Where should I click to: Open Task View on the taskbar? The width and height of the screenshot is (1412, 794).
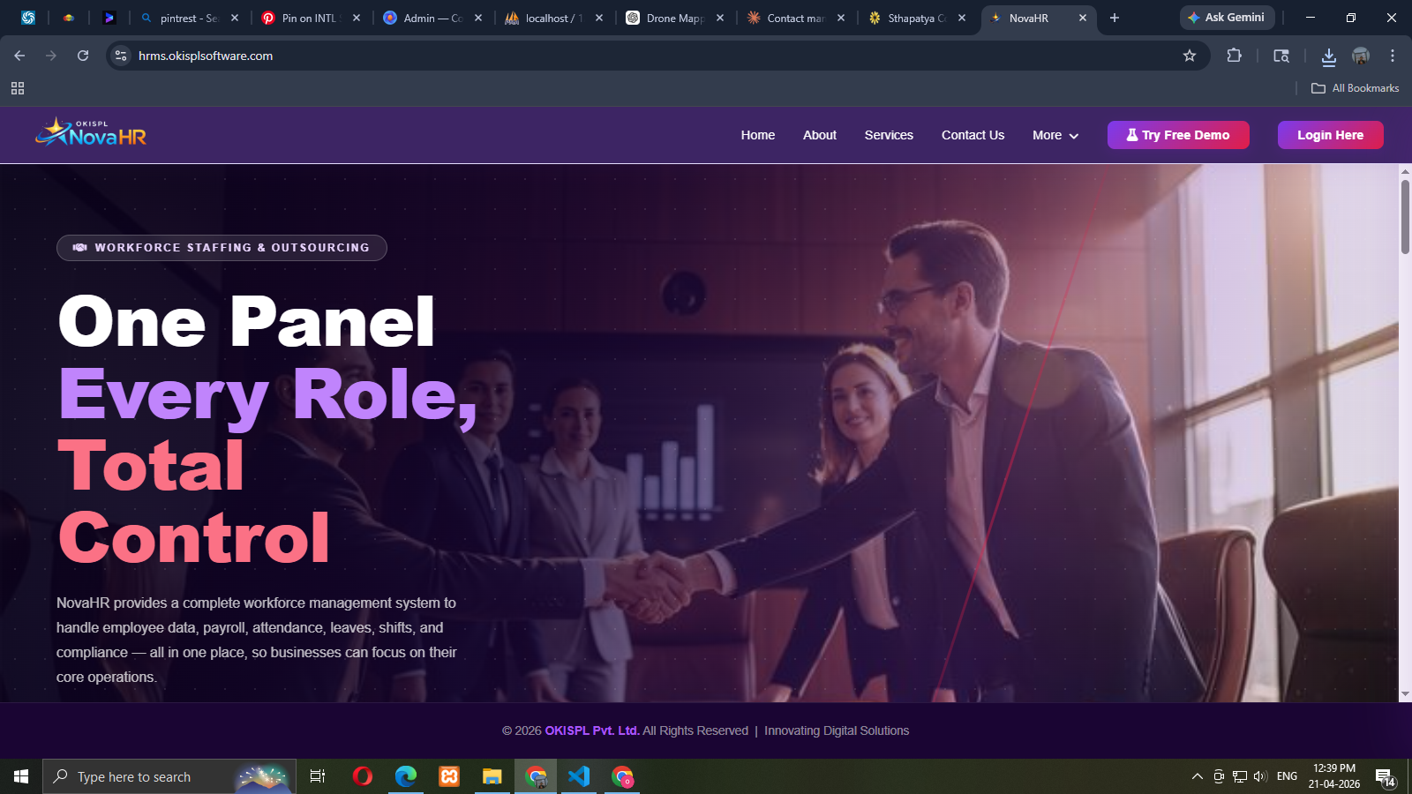pos(318,776)
